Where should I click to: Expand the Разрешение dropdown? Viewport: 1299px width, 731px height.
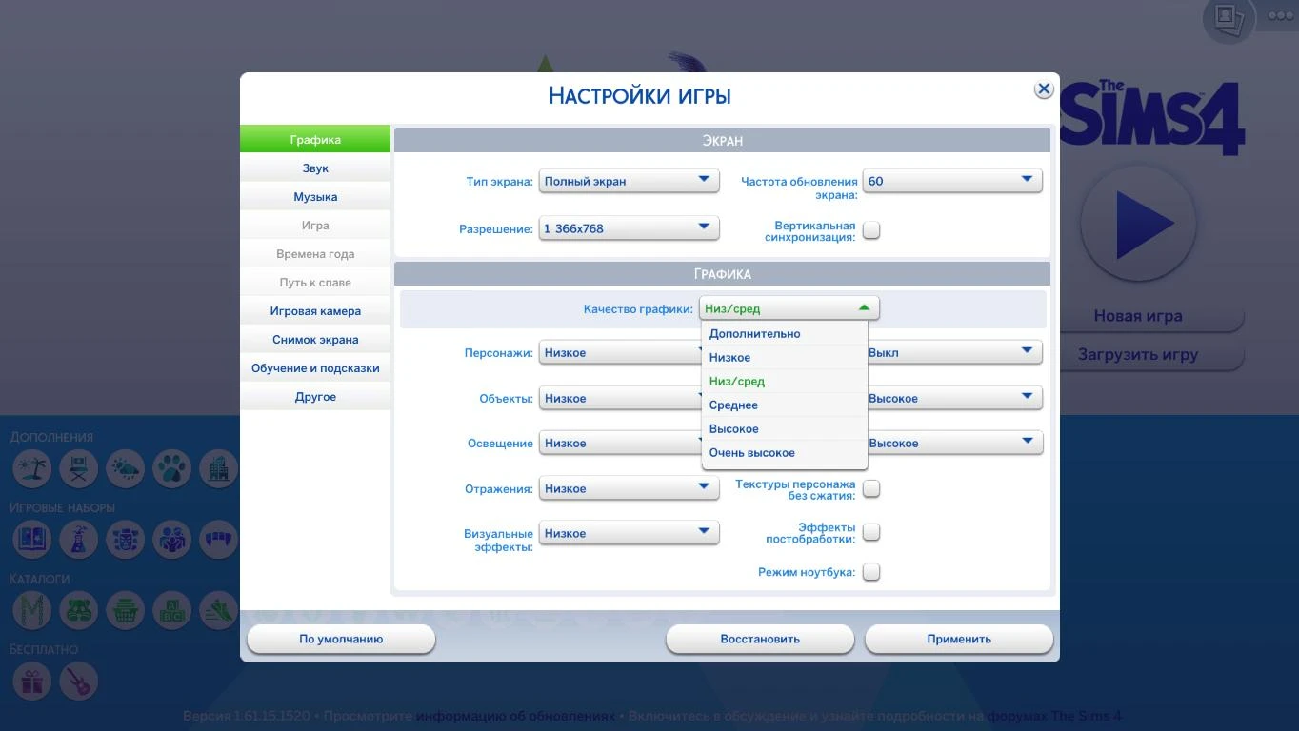coord(629,228)
